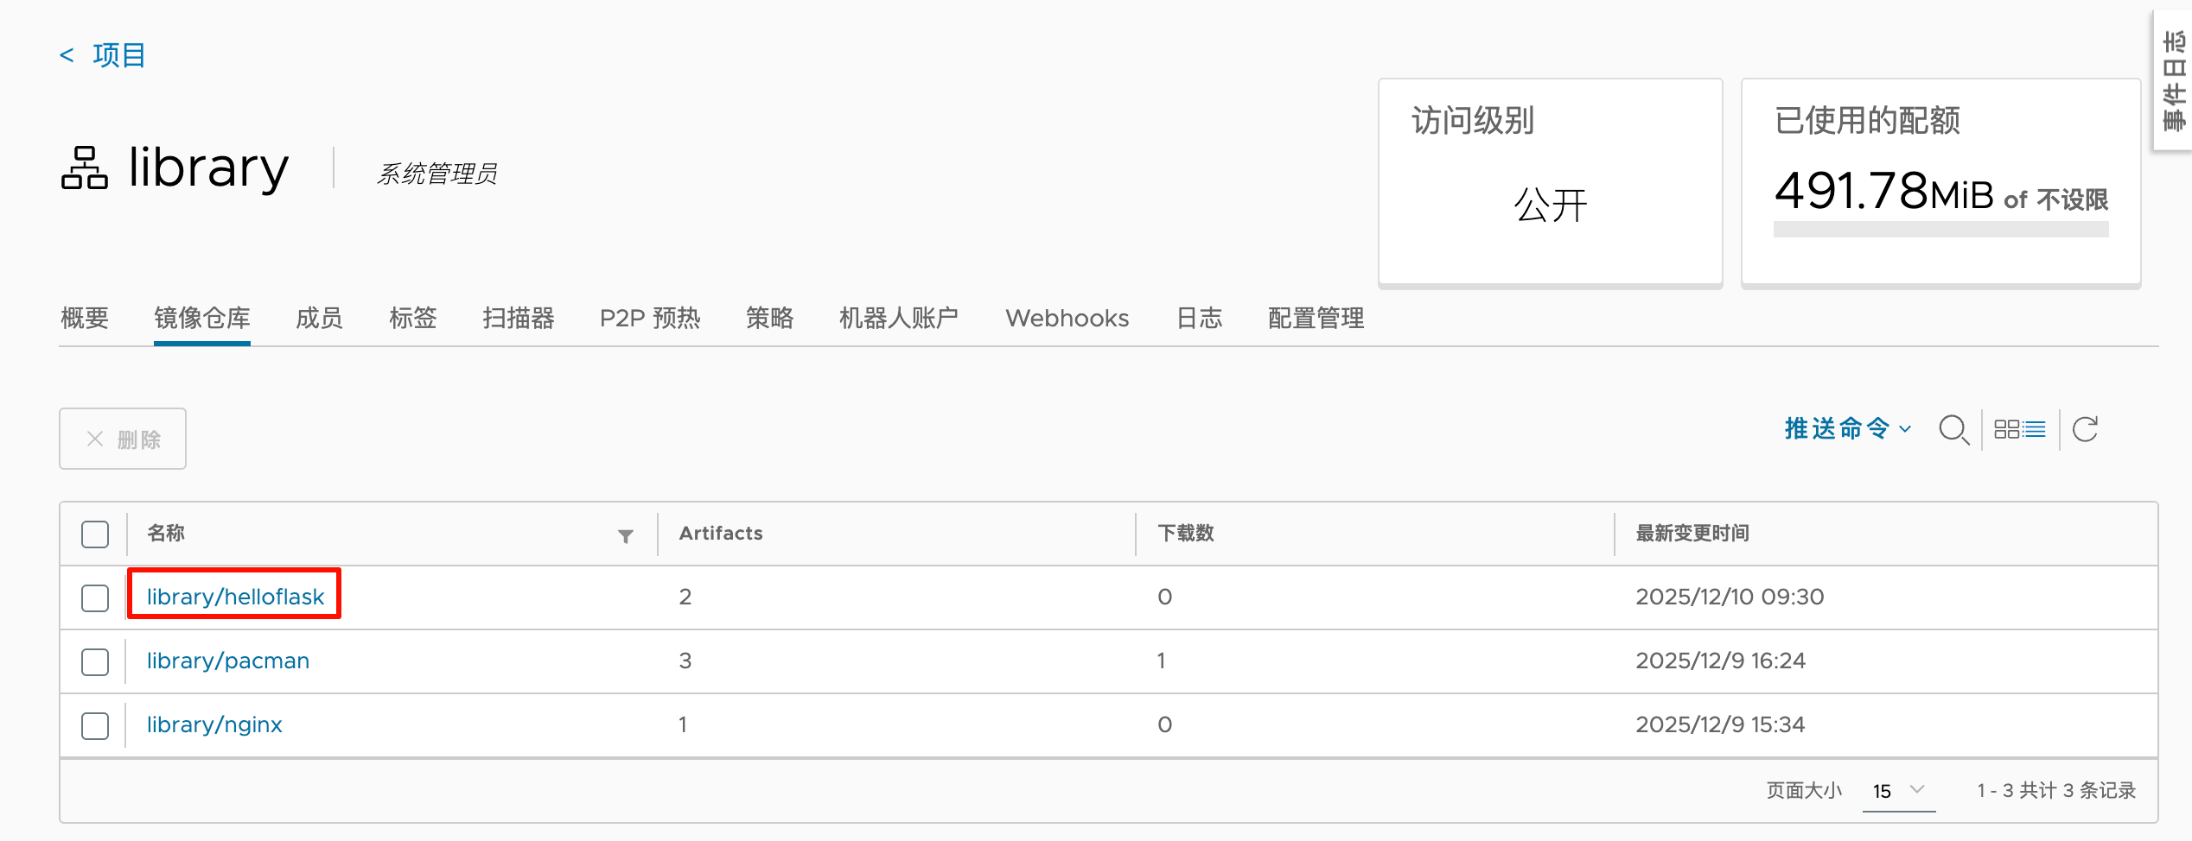Viewport: 2192px width, 841px height.
Task: Switch repositories to card view
Action: 2009,428
